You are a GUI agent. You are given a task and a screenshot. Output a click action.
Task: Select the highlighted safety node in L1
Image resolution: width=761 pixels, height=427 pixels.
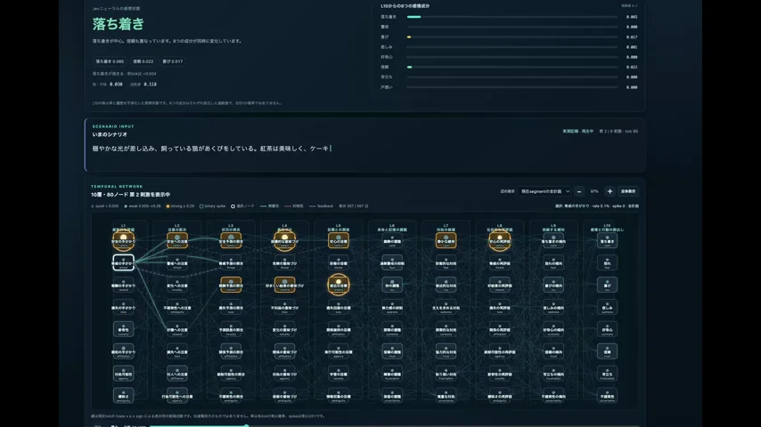click(123, 240)
